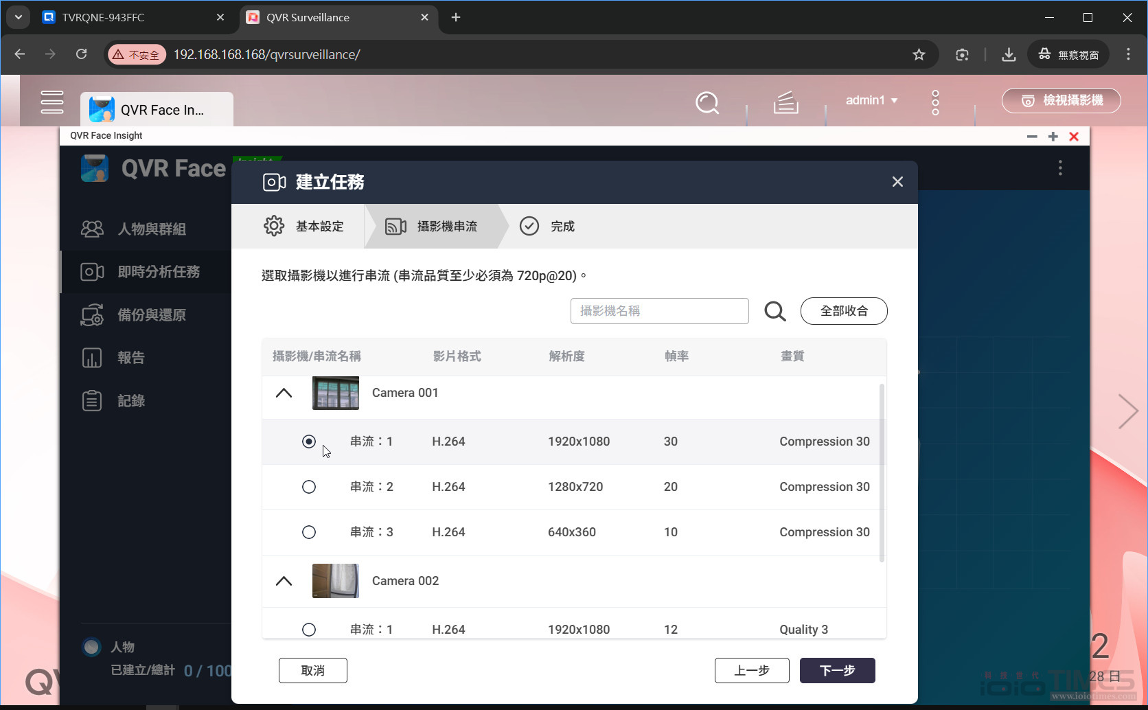Select the 1280x720 stream radio button
Viewport: 1148px width, 710px height.
309,487
